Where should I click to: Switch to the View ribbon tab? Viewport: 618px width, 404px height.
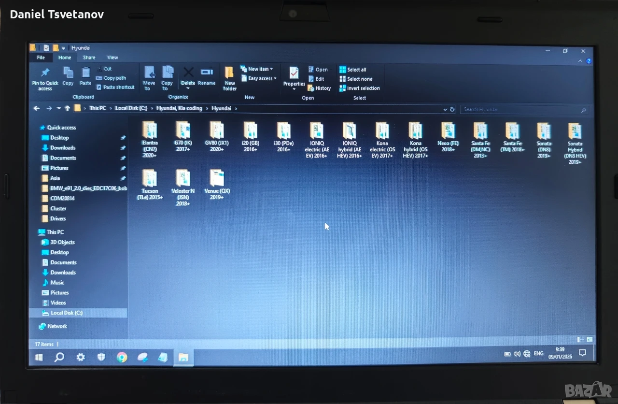coord(112,58)
